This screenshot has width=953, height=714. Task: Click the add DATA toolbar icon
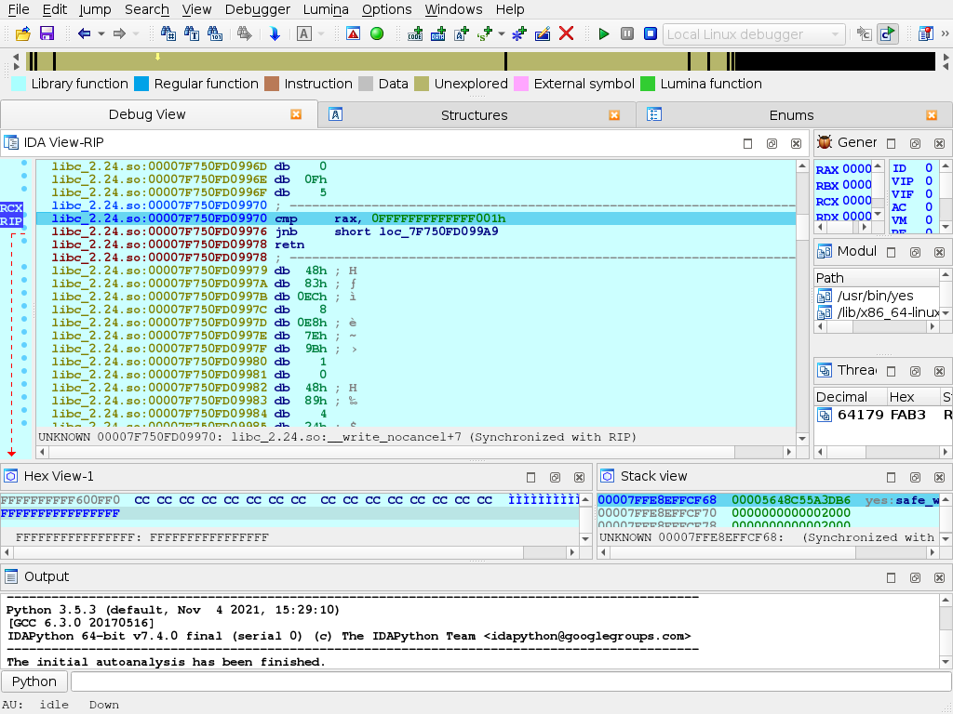[438, 33]
